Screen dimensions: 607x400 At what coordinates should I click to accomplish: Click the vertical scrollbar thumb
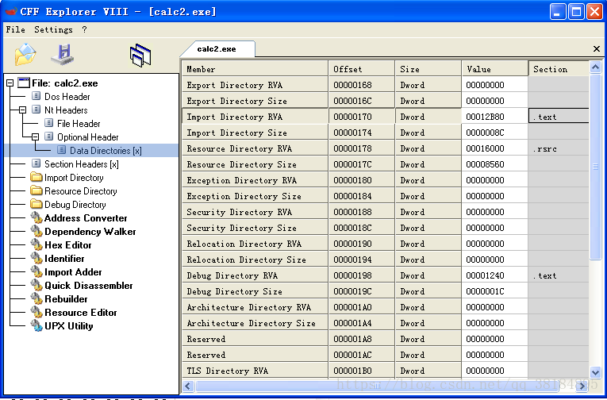pyautogui.click(x=595, y=167)
